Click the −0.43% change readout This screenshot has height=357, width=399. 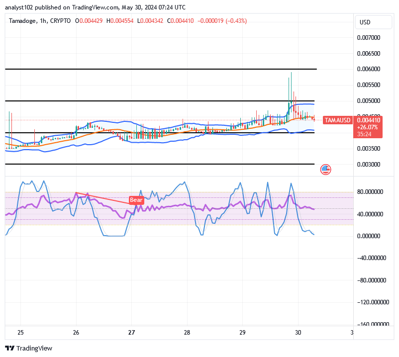coord(236,21)
